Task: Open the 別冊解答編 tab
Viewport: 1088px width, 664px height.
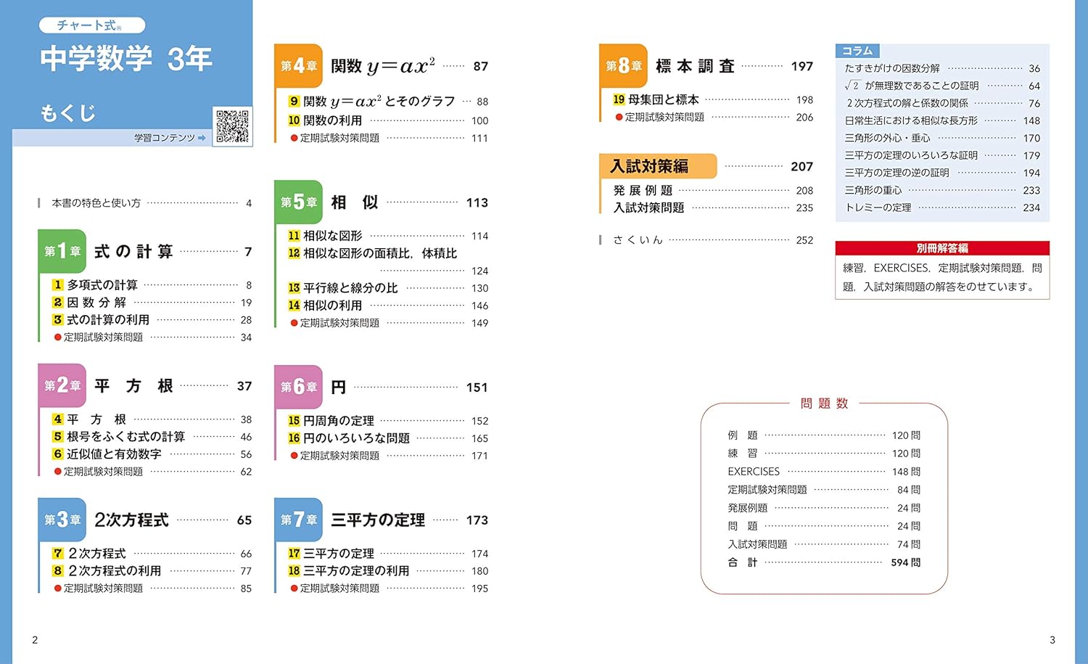Action: pos(941,247)
